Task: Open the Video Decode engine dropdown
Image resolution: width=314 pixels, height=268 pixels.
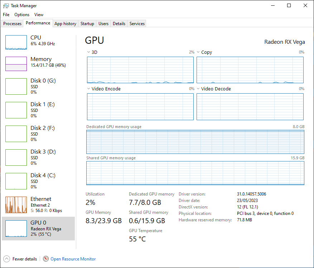Action: tap(198, 89)
